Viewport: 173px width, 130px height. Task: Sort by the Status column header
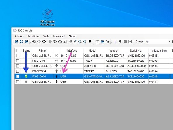[26, 51]
